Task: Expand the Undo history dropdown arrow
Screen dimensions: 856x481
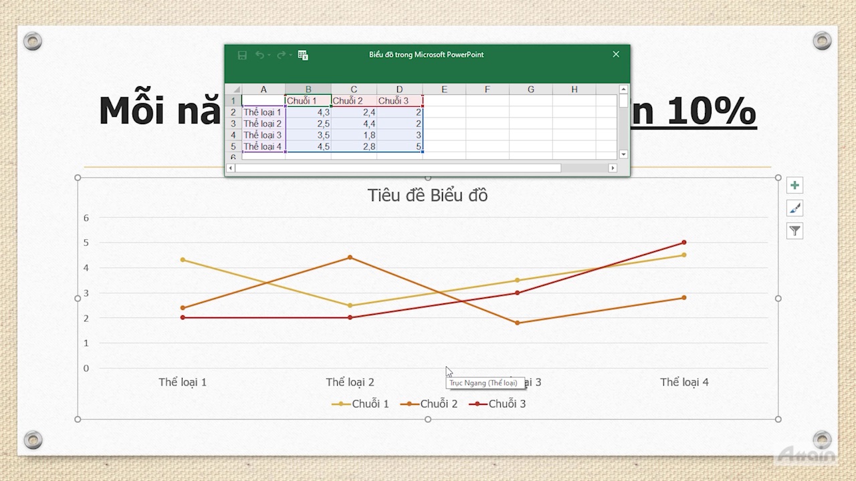Action: 269,55
